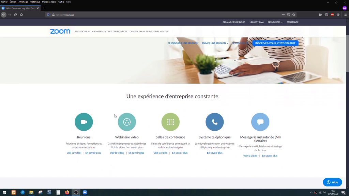349x196 pixels.
Task: Click the padlock site security icon
Action: [54, 15]
